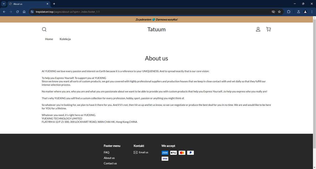316x169 pixels.
Task: Open the site search magnifier icon
Action: coord(44,29)
